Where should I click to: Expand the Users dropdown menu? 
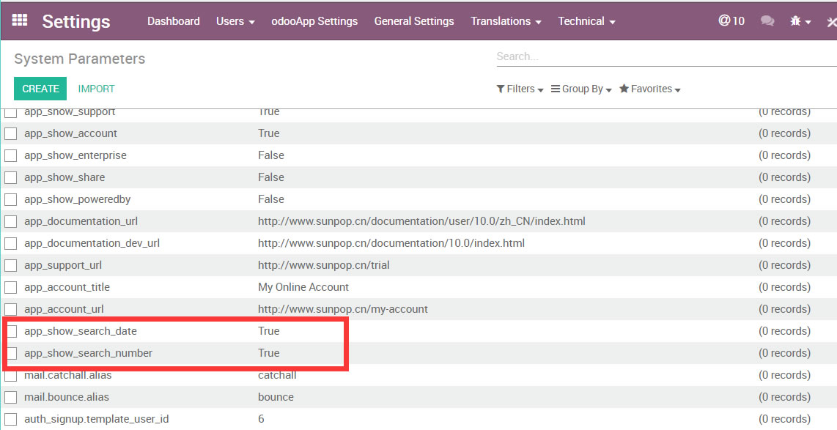tap(235, 21)
